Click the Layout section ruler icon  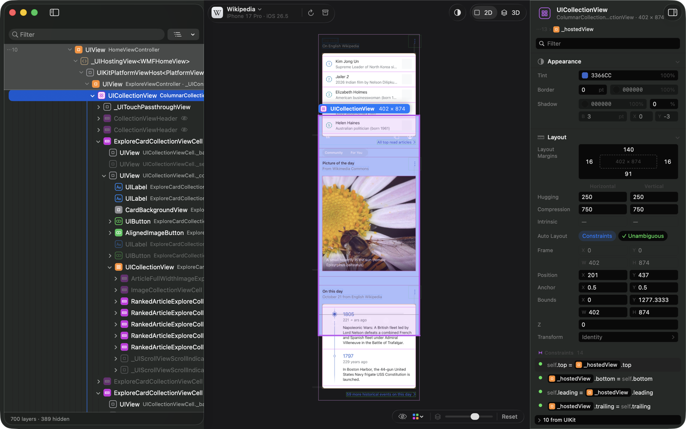click(541, 137)
